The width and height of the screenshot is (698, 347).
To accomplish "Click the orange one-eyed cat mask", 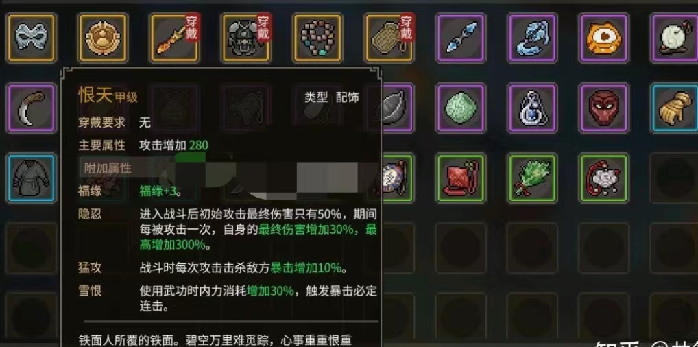I will [603, 38].
